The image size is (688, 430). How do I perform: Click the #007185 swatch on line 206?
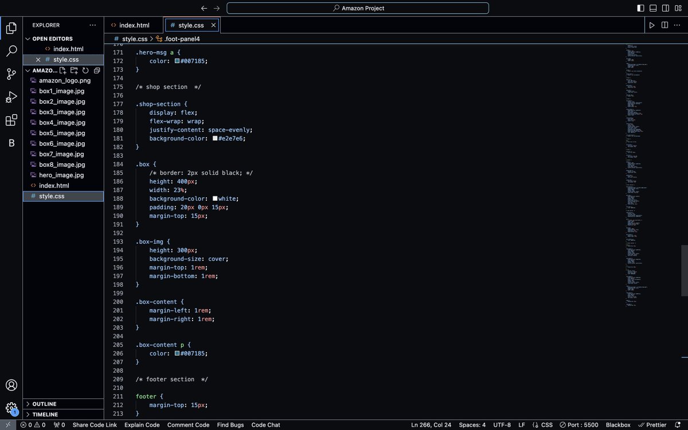click(x=178, y=353)
